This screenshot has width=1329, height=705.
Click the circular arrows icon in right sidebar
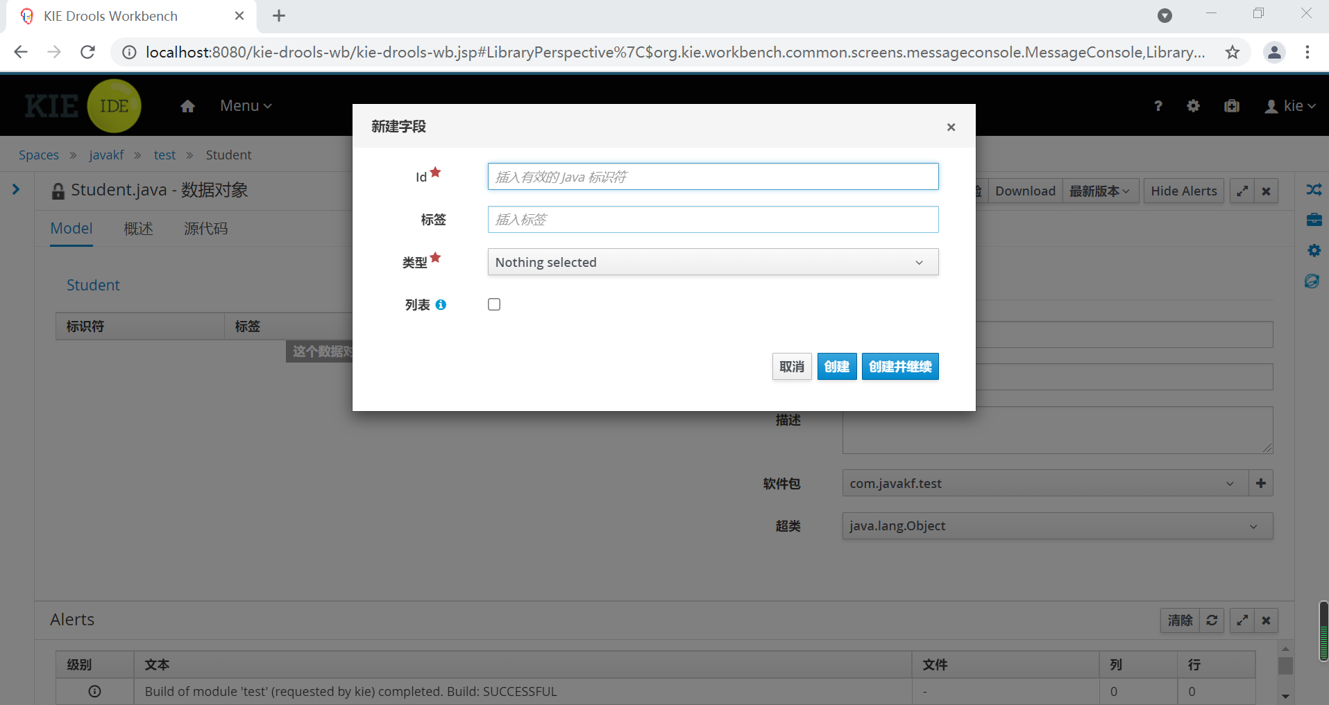click(x=1312, y=281)
